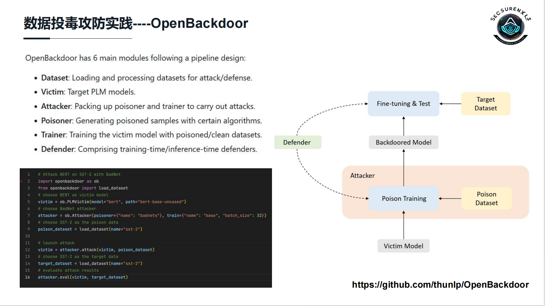Click the red breakpoint dot beside line 2
This screenshot has height=306, width=545.
point(21,181)
